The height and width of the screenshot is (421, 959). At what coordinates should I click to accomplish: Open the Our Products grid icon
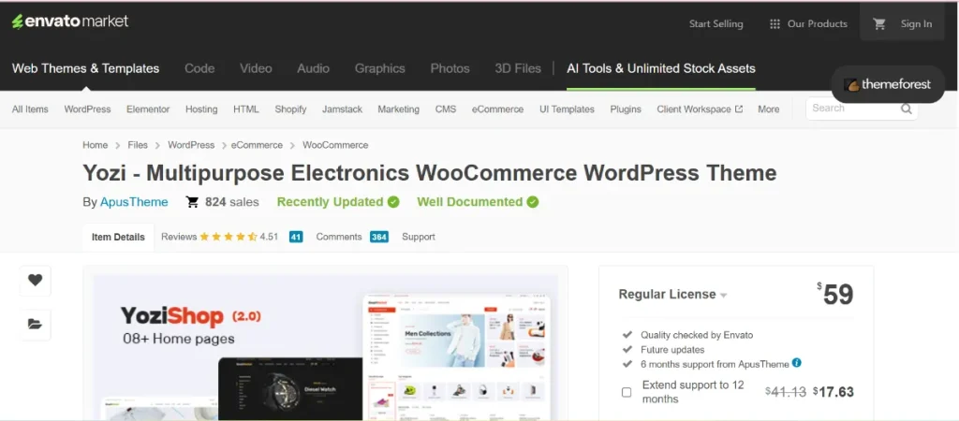tap(775, 23)
